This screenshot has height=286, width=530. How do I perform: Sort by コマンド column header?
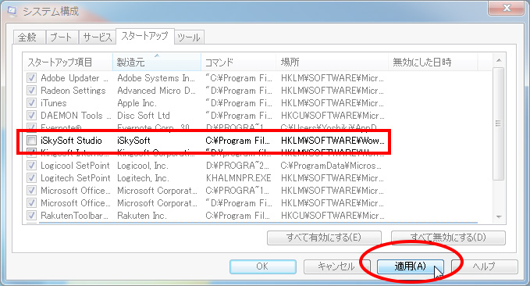click(239, 63)
